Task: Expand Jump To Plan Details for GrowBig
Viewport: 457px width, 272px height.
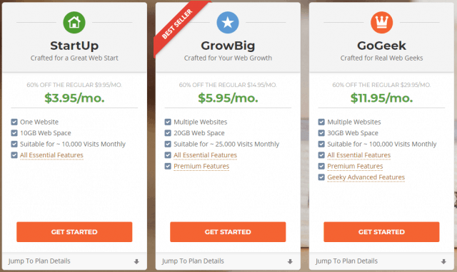Action: coord(228,261)
